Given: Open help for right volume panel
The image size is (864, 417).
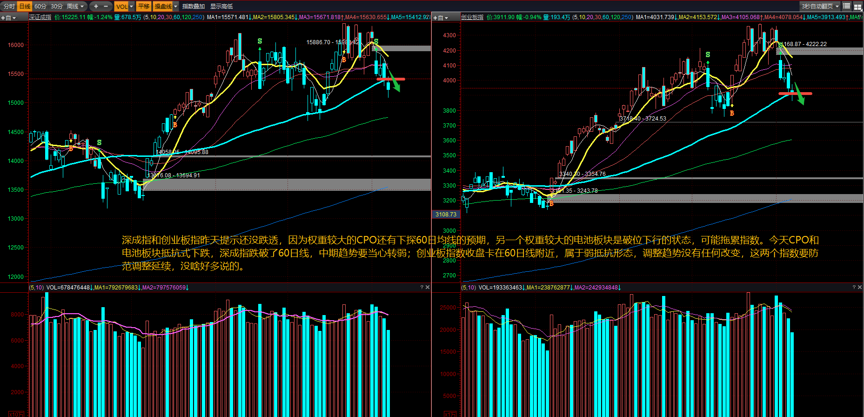Looking at the screenshot, I should coord(854,287).
